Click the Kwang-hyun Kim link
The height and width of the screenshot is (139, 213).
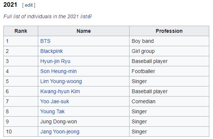pyautogui.click(x=60, y=91)
